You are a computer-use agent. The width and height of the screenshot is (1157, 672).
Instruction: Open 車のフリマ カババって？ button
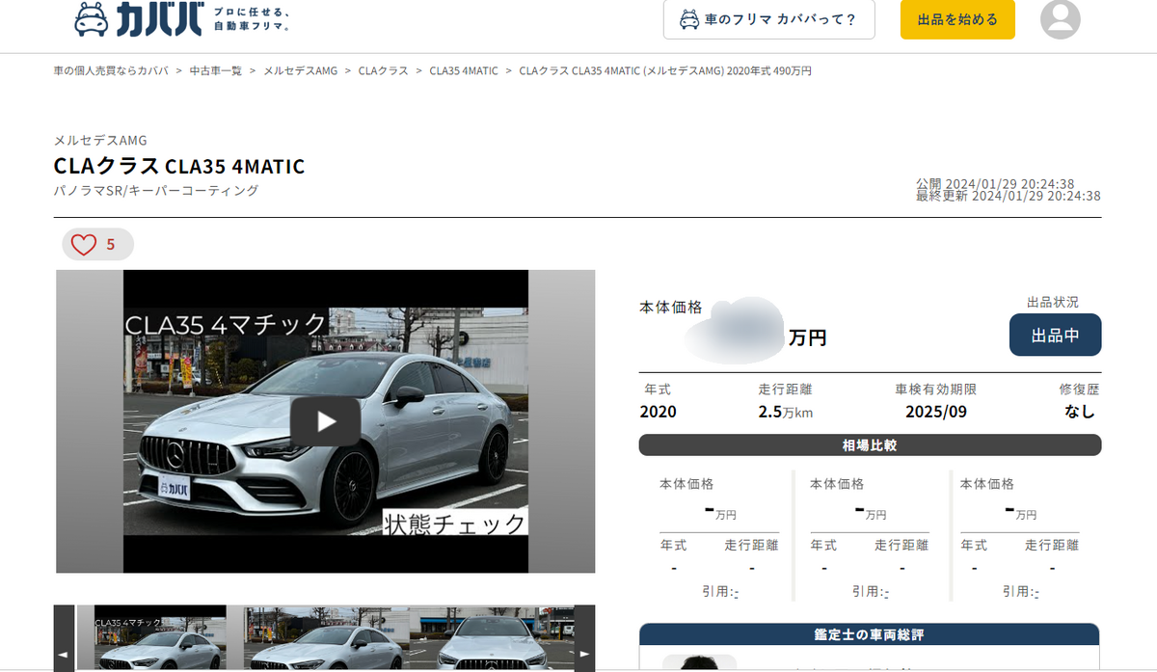pyautogui.click(x=768, y=19)
